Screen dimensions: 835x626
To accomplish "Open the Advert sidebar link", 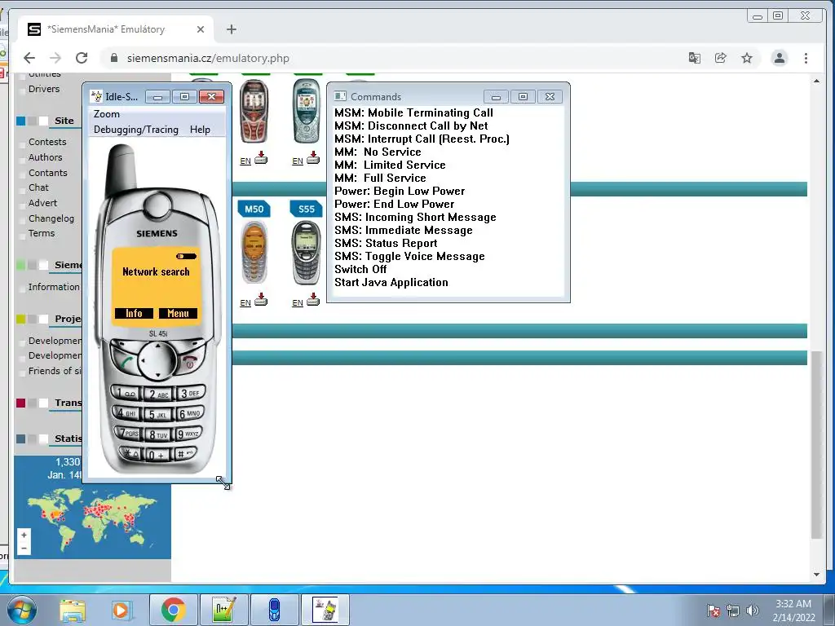I will tap(42, 203).
